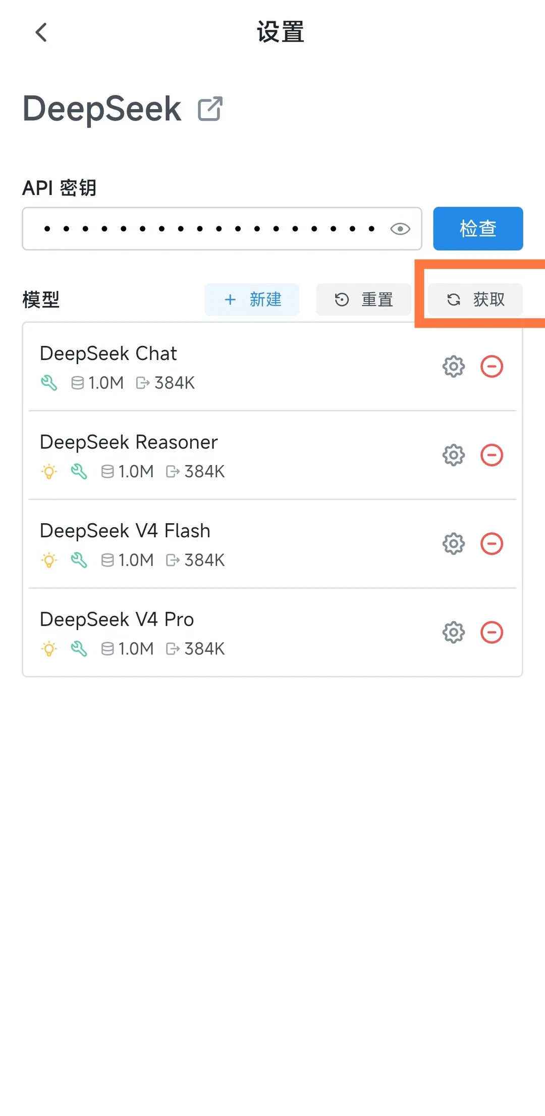
Task: Go back using the header arrow
Action: coord(41,32)
